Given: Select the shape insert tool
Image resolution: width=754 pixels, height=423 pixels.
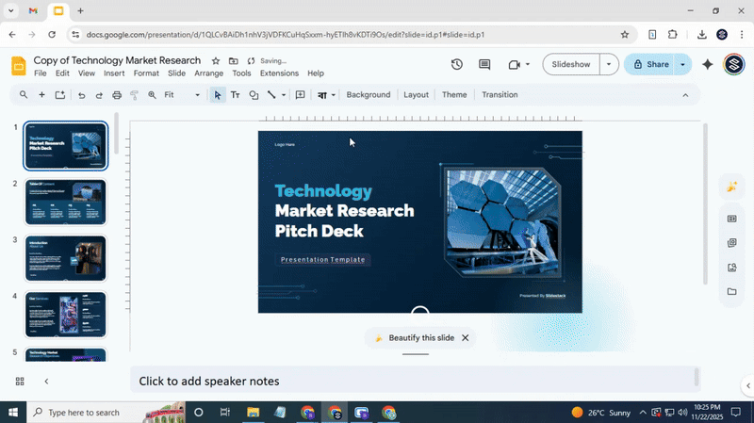Looking at the screenshot, I should [x=254, y=95].
